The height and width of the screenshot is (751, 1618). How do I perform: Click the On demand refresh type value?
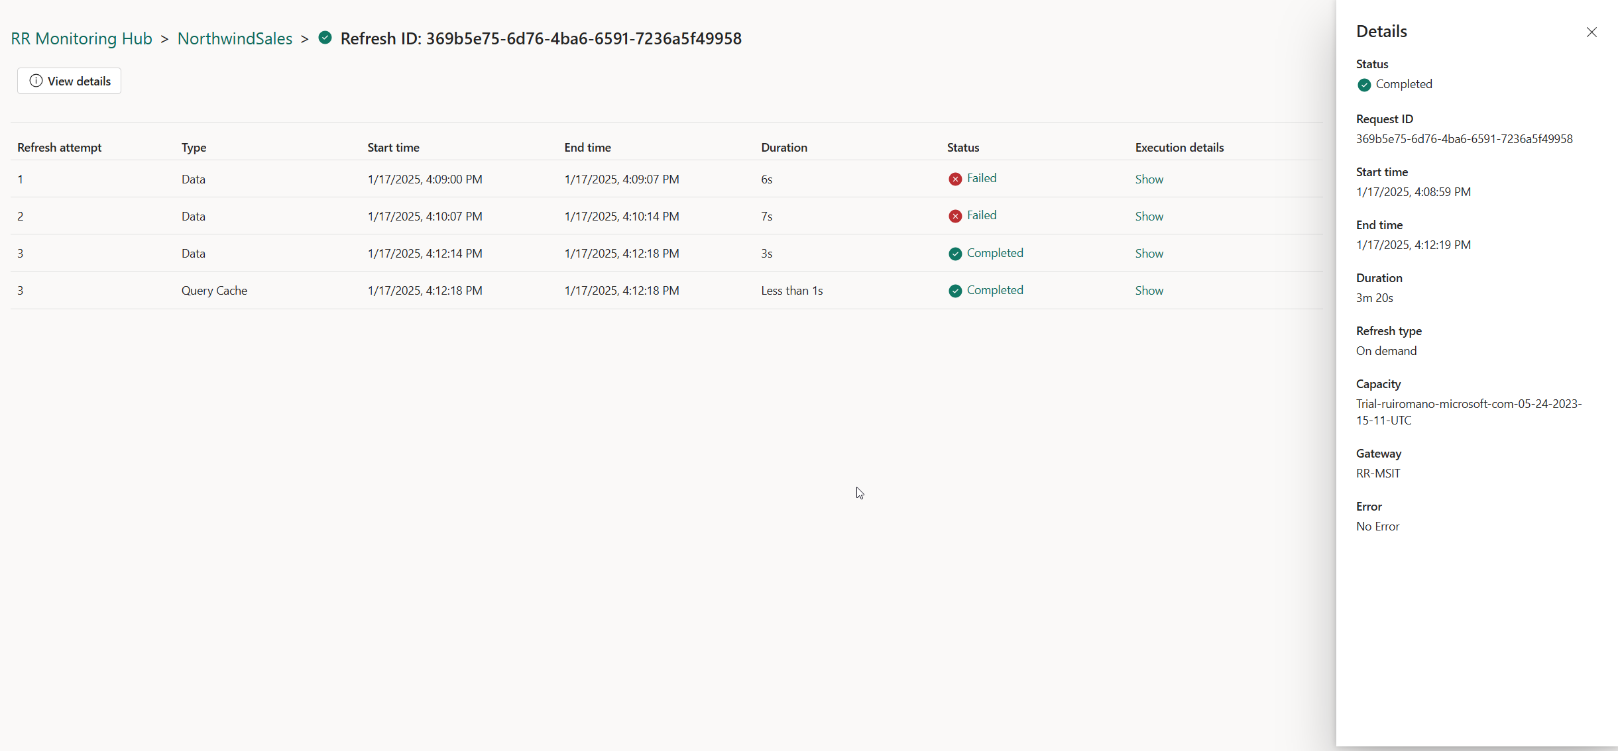[x=1386, y=351]
